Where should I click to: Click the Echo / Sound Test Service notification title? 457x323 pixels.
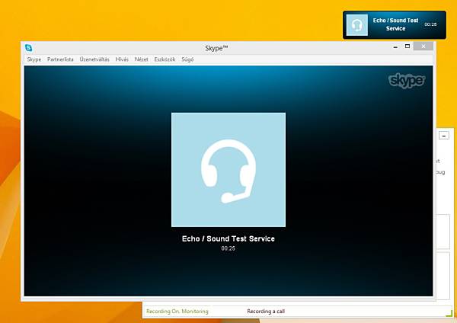395,24
